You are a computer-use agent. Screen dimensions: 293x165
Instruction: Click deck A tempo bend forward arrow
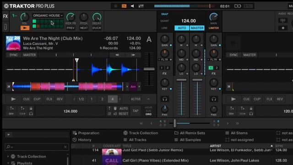pyautogui.click(x=133, y=55)
